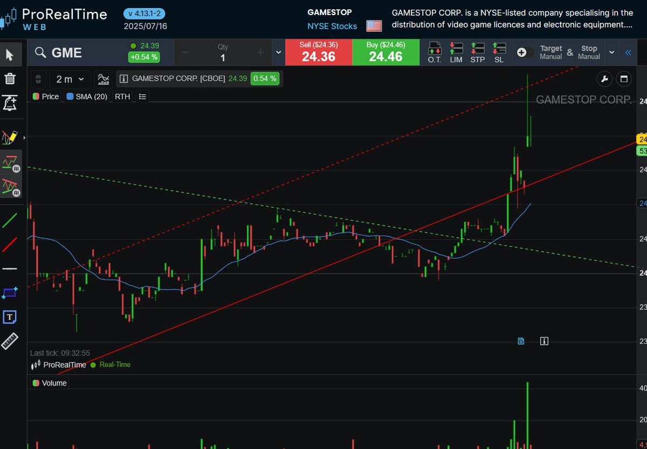
Task: Click the SL stop-limit order icon
Action: click(x=499, y=53)
